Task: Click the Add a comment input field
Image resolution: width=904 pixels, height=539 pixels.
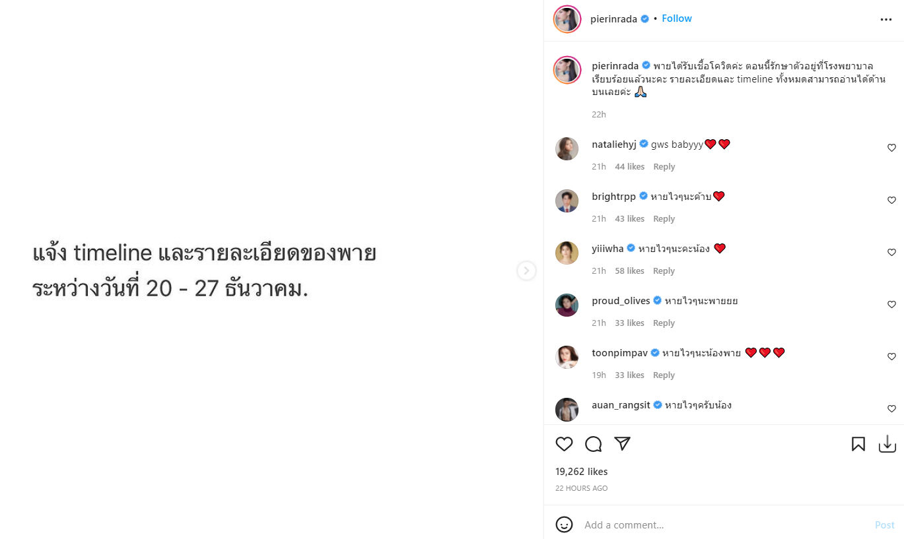Action: (660, 524)
